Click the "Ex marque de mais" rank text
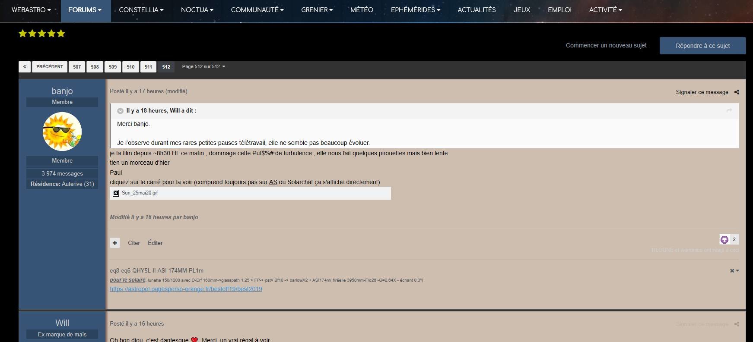Viewport: 753px width, 342px height. (x=62, y=334)
